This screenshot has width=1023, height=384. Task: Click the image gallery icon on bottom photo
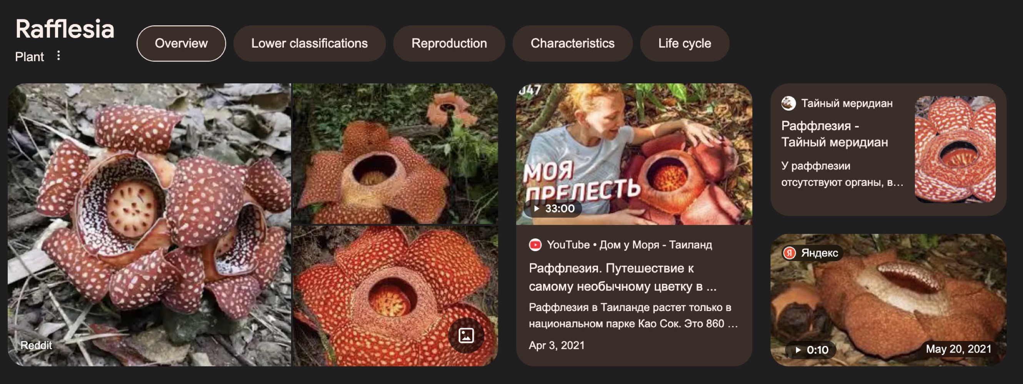(466, 336)
